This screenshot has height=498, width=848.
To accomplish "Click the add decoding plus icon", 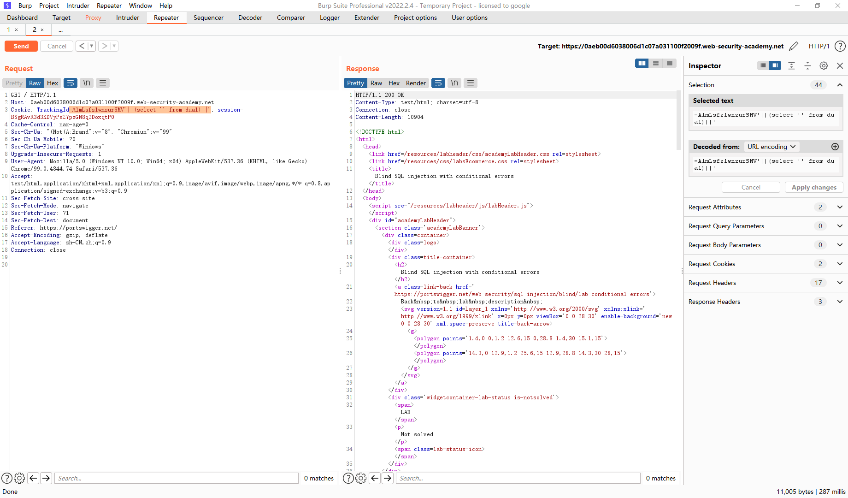I will click(835, 147).
